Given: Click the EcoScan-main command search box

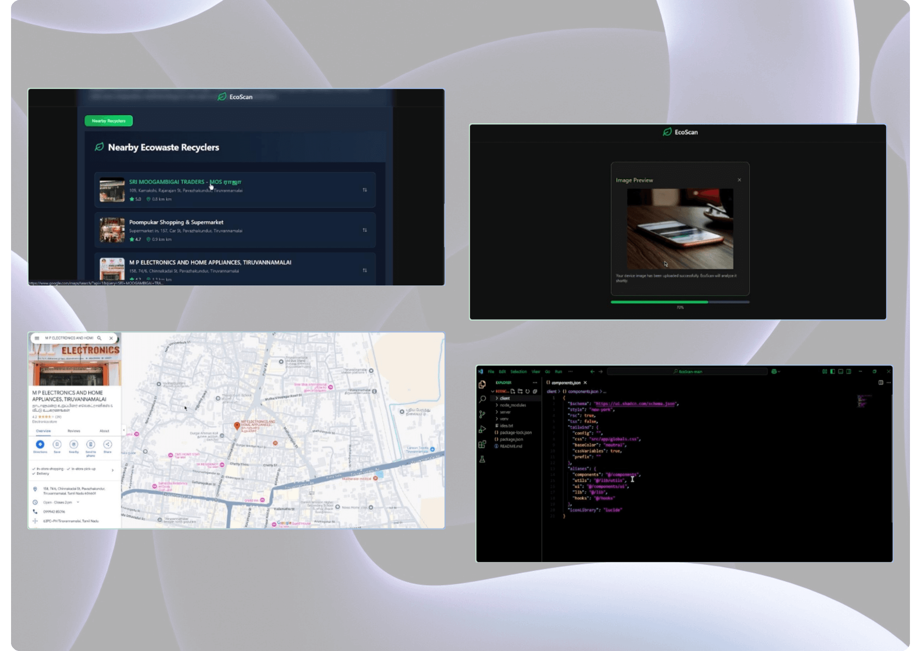Looking at the screenshot, I should tap(688, 372).
